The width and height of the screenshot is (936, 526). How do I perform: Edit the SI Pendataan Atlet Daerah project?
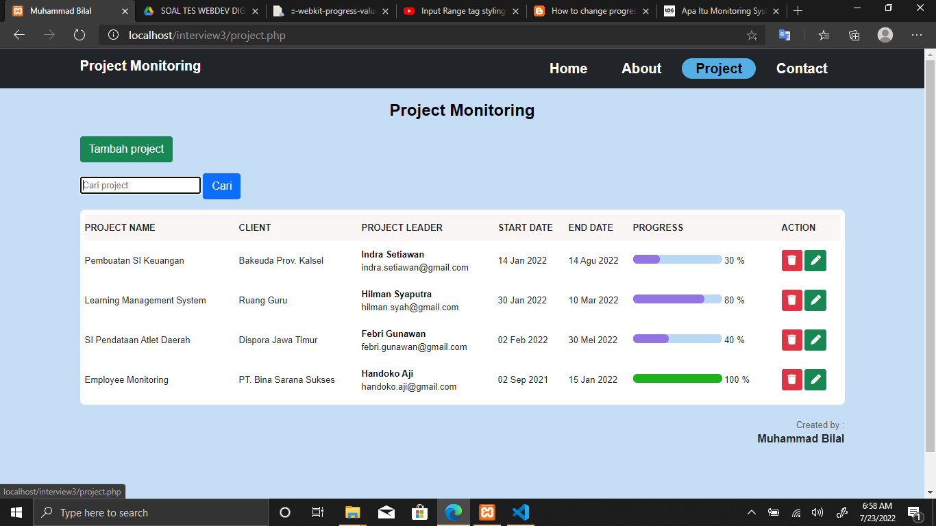click(815, 340)
